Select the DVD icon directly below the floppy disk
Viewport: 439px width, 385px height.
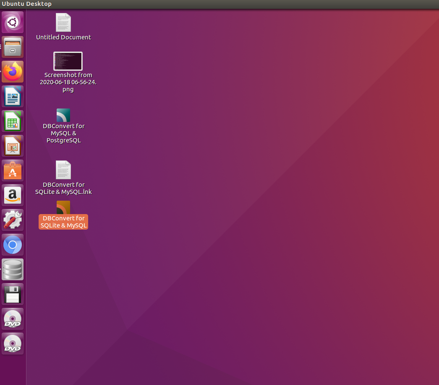[x=13, y=319]
